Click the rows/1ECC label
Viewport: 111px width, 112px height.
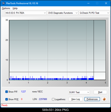click(37, 91)
